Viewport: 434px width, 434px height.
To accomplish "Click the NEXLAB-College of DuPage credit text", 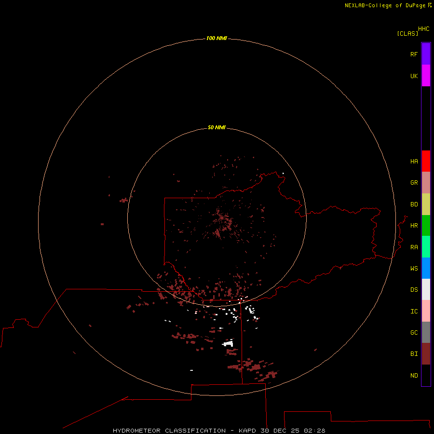I will coord(385,5).
